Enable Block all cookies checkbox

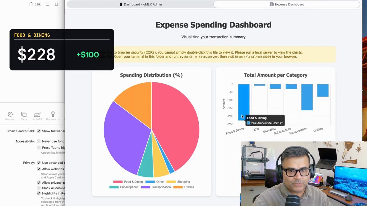[39, 188]
